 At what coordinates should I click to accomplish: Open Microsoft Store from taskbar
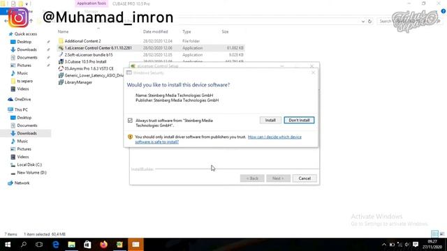tap(87, 245)
